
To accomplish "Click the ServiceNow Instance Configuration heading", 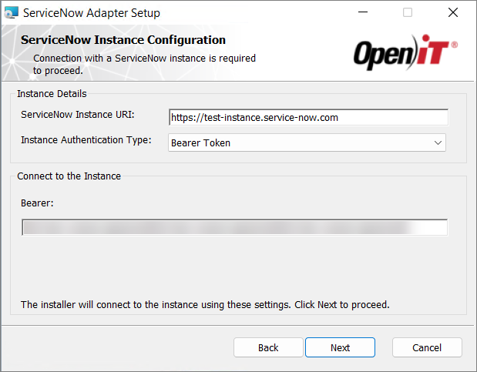I will coord(123,40).
